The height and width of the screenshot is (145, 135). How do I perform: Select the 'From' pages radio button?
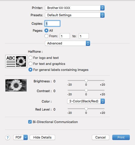point(46,36)
